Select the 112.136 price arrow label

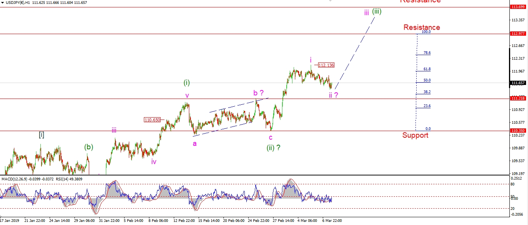click(x=326, y=65)
